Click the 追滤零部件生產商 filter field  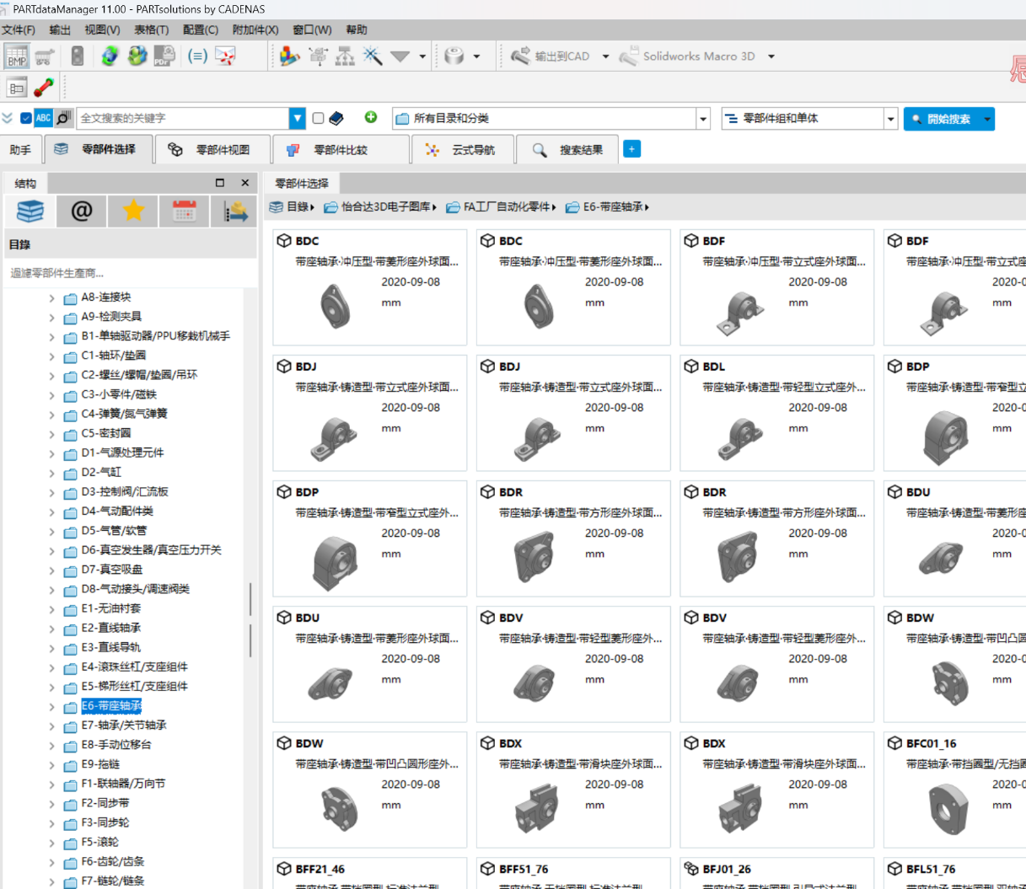coord(131,273)
